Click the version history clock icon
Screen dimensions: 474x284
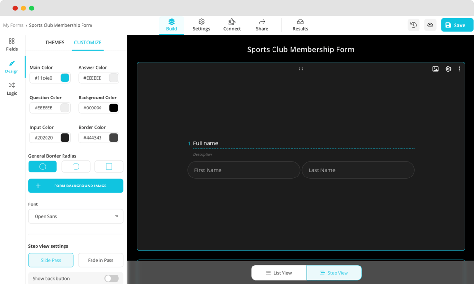pos(413,25)
